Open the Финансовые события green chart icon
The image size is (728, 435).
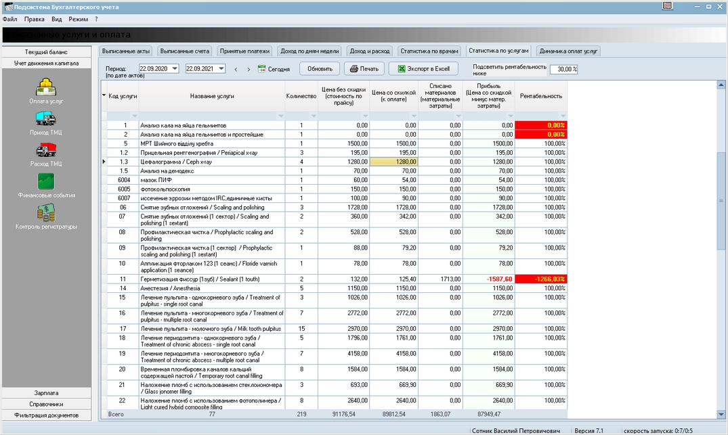pyautogui.click(x=46, y=181)
